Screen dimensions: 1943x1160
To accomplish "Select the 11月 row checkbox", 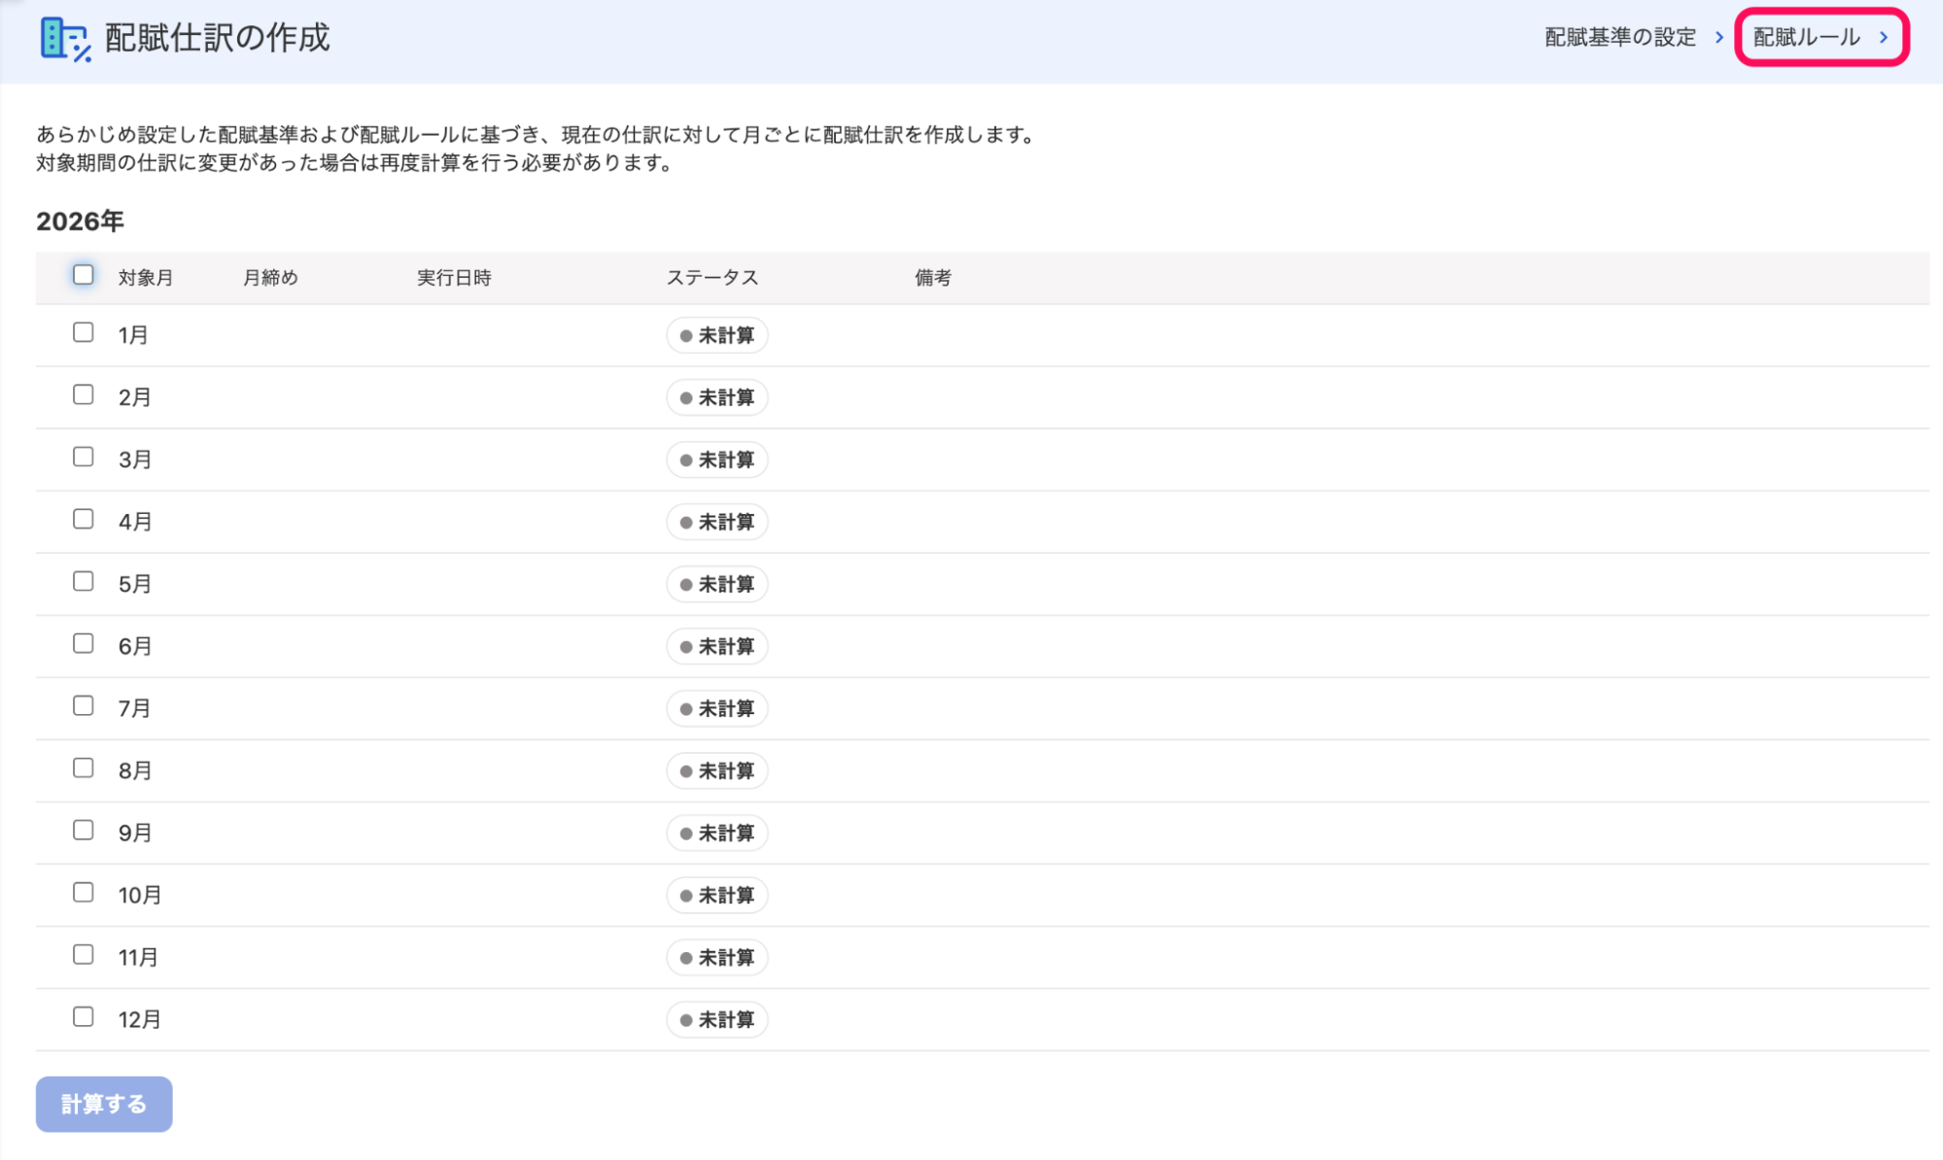I will (84, 955).
